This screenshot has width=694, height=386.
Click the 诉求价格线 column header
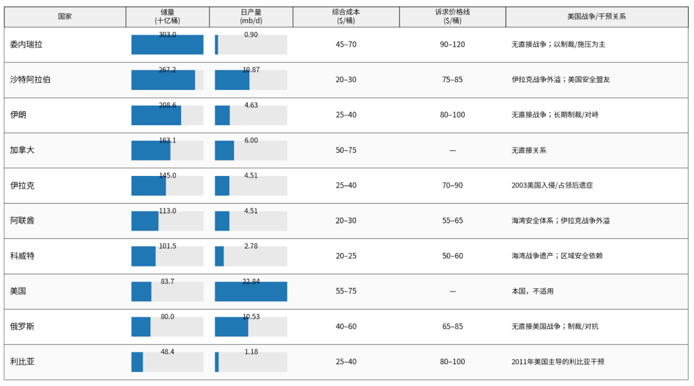[x=452, y=17]
